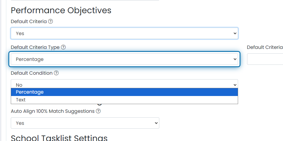
Task: Select the highlighted Percentage option in list
Action: [124, 92]
